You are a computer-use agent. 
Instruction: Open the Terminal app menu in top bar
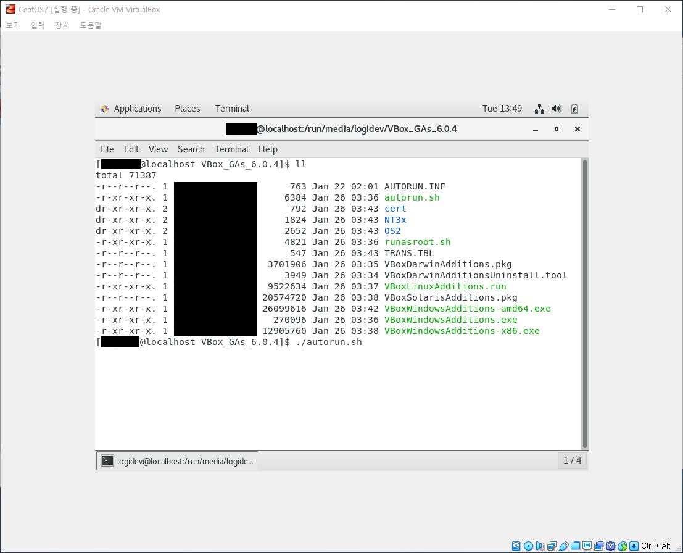(232, 109)
